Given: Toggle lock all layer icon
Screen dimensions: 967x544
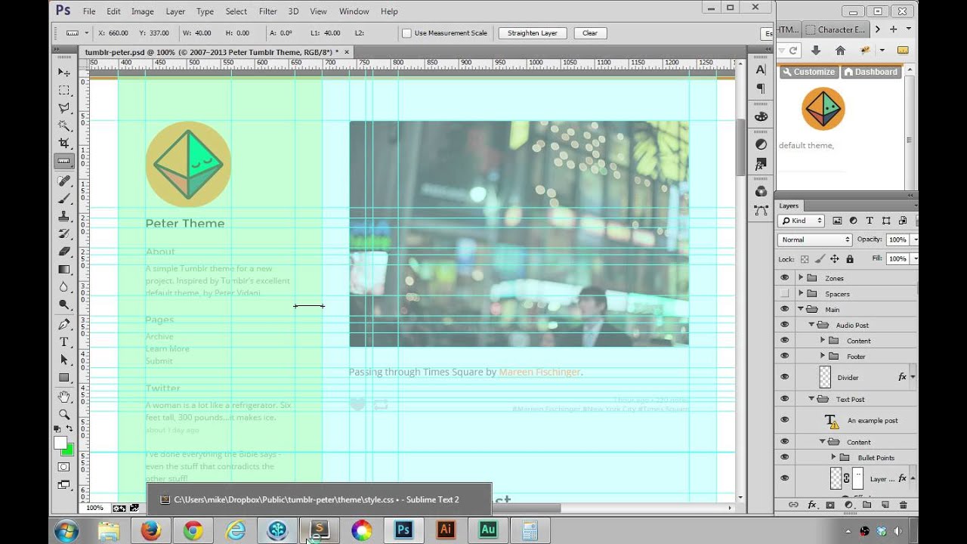Looking at the screenshot, I should pos(850,259).
